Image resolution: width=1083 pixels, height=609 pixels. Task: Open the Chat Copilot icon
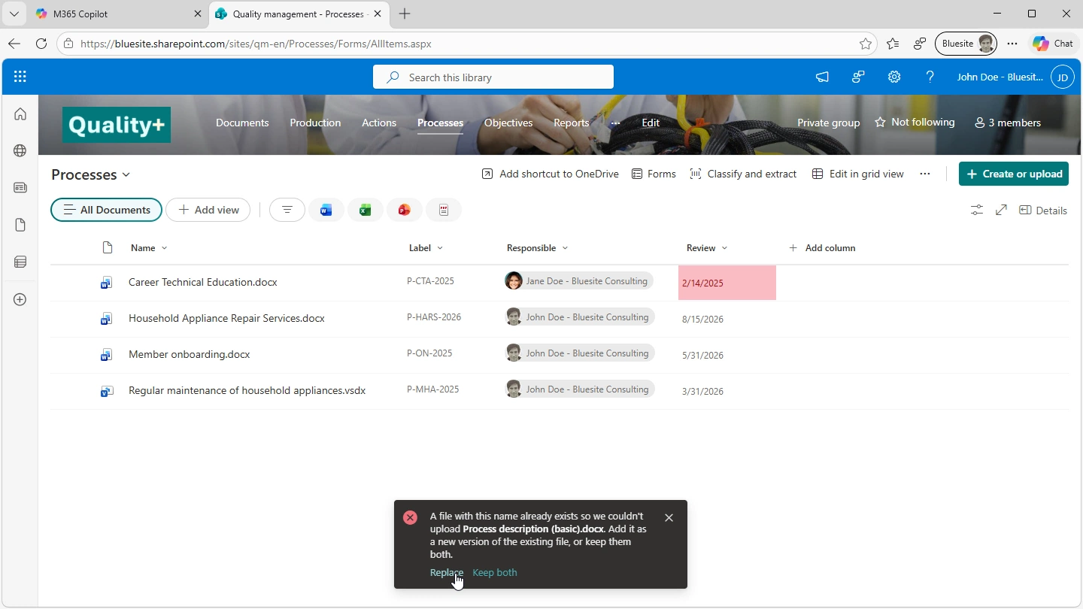1042,44
